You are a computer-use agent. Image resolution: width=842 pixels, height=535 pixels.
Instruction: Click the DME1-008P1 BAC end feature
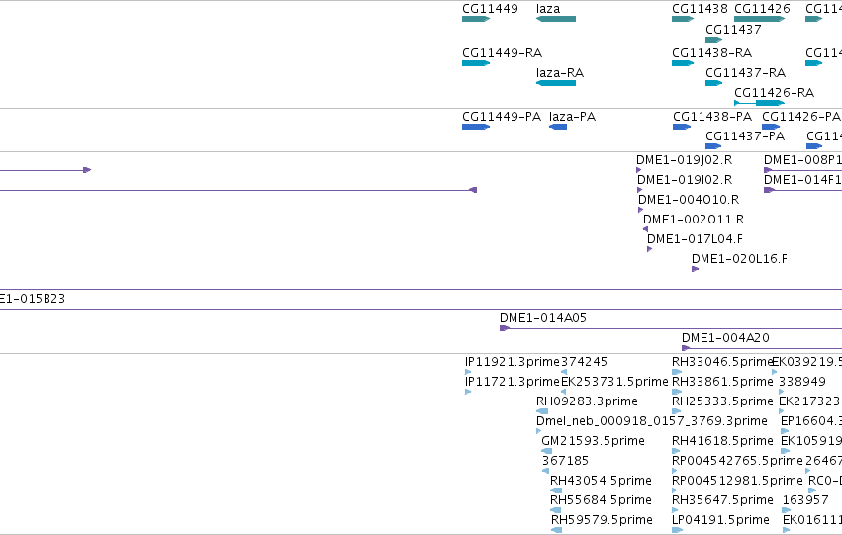(802, 170)
